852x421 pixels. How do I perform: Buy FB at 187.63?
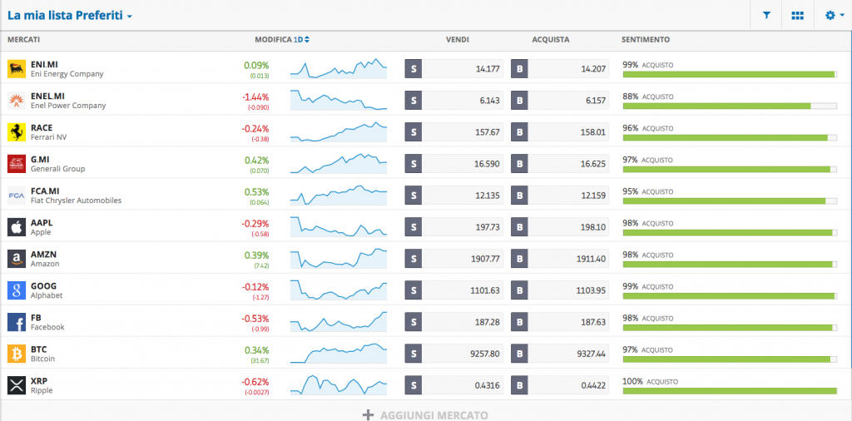(560, 322)
